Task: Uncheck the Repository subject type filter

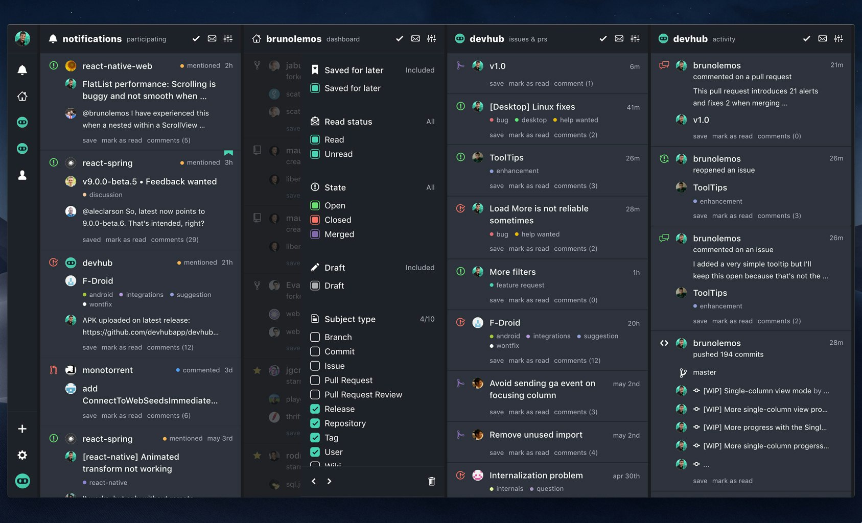Action: click(x=315, y=423)
